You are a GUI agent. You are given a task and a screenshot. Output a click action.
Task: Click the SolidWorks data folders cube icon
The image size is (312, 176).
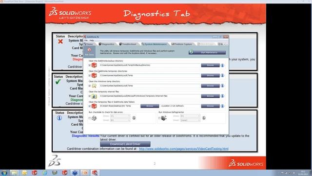[94, 106]
